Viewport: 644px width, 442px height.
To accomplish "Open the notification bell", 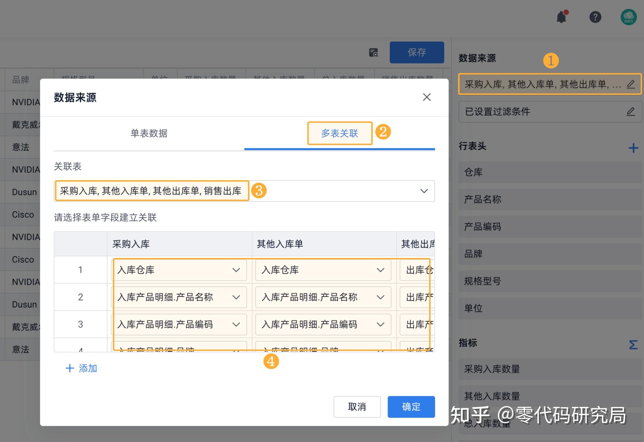I will point(562,17).
